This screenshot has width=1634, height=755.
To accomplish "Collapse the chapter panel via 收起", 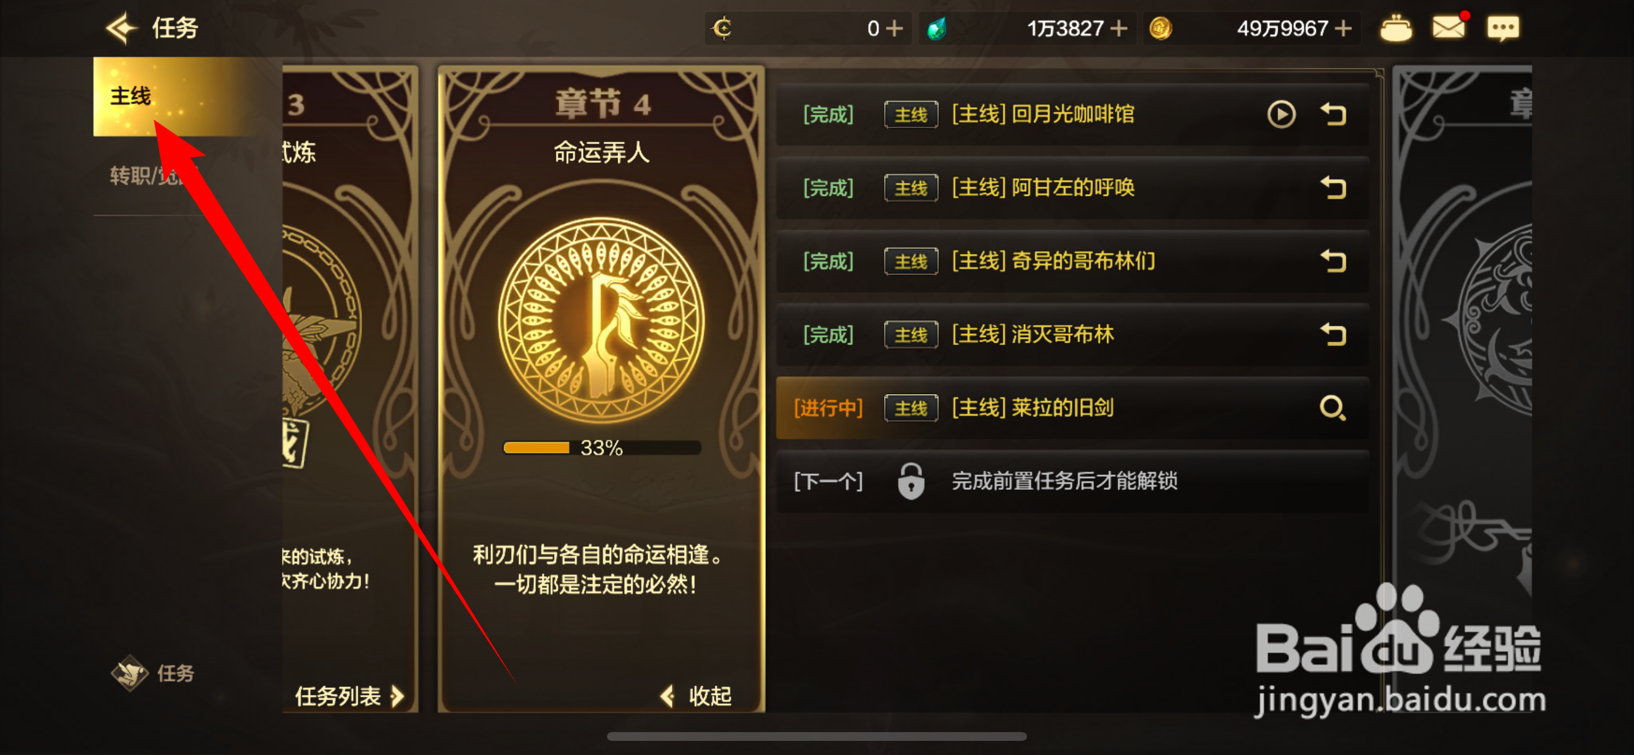I will click(696, 696).
